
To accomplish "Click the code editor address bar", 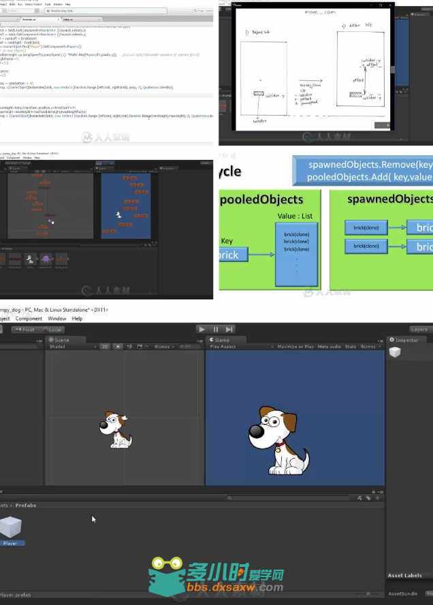I will pyautogui.click(x=106, y=11).
